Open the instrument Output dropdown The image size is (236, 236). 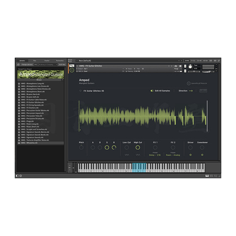click(x=100, y=69)
